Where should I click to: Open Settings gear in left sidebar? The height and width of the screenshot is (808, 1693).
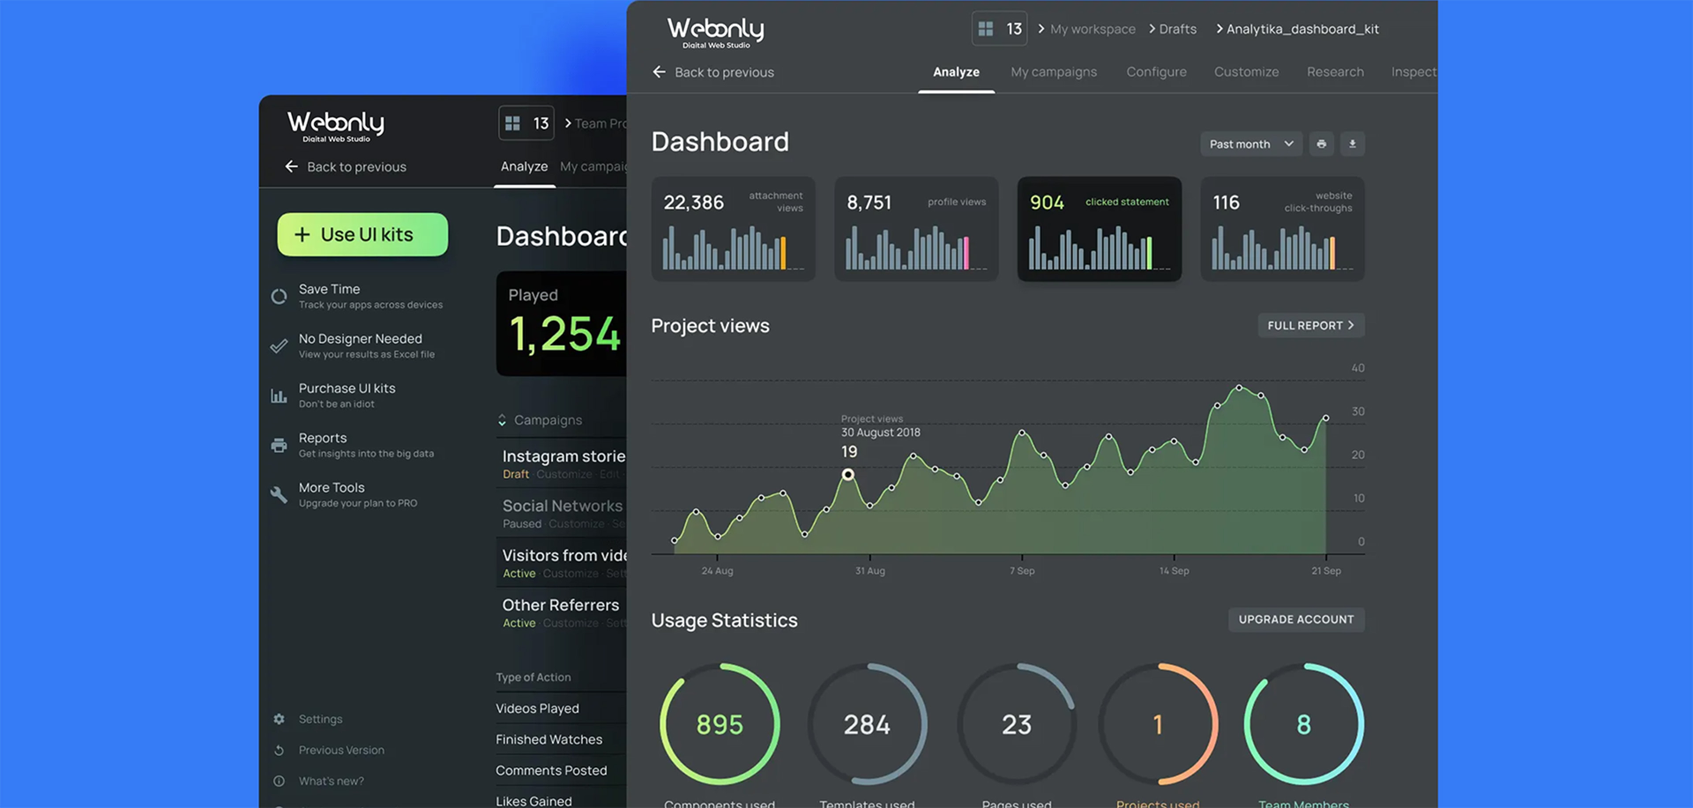click(280, 719)
